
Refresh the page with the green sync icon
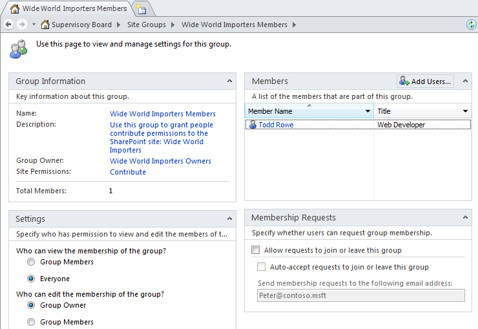(x=472, y=25)
